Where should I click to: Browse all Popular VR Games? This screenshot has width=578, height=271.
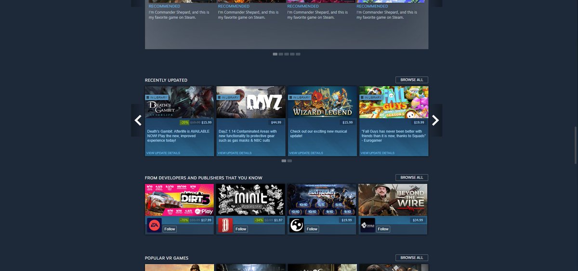pos(412,258)
